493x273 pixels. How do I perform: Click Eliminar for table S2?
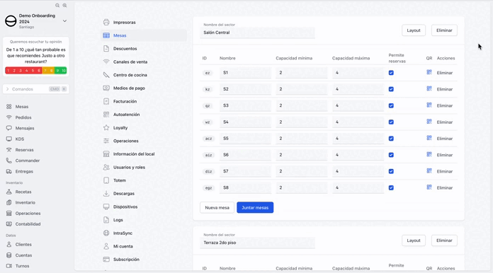pos(445,89)
